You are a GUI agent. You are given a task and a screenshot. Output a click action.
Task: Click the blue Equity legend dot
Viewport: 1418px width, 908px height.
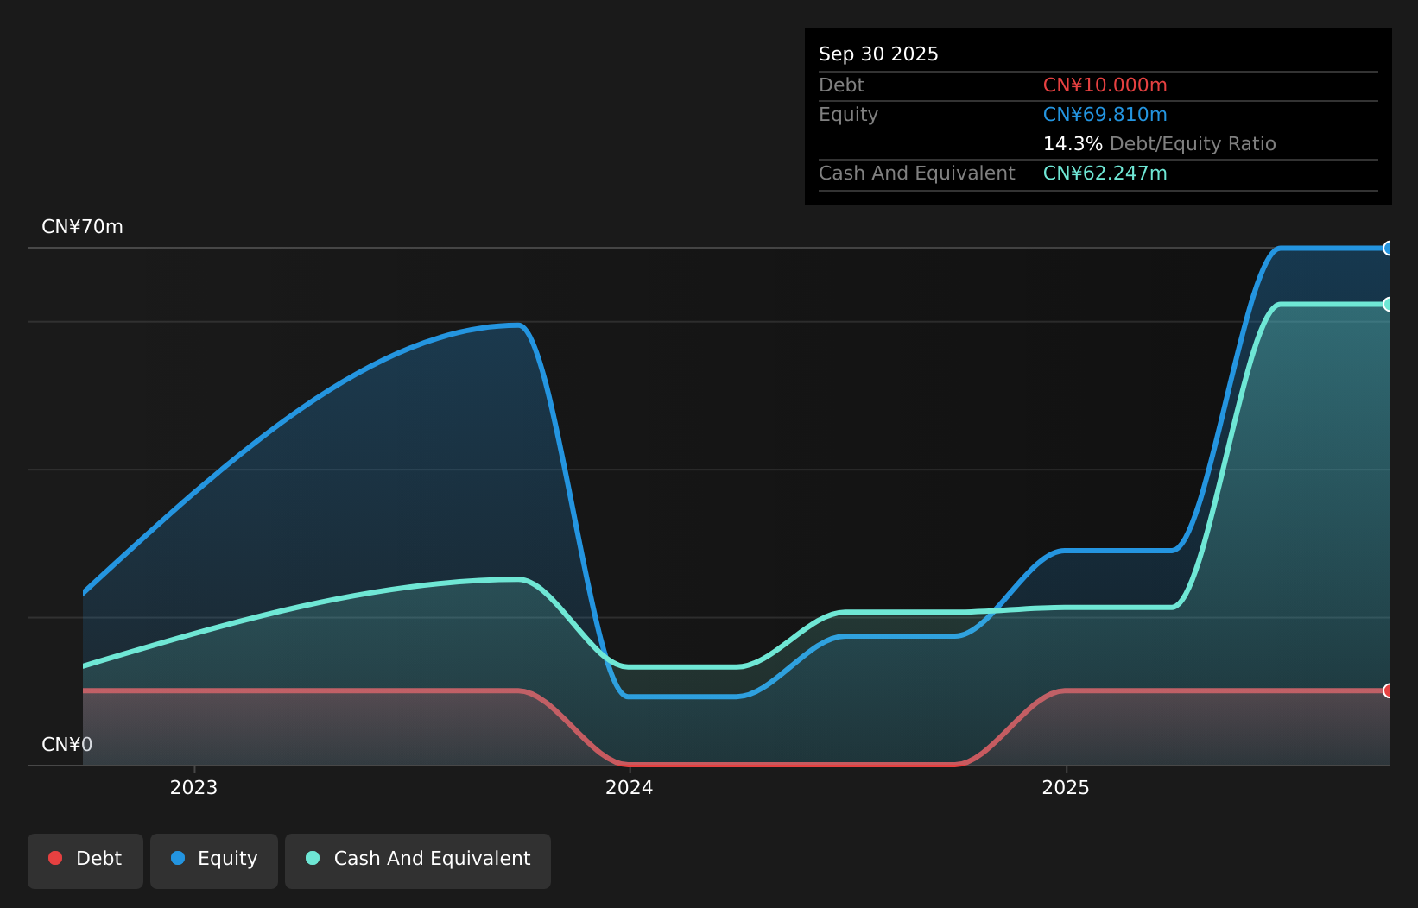point(178,858)
